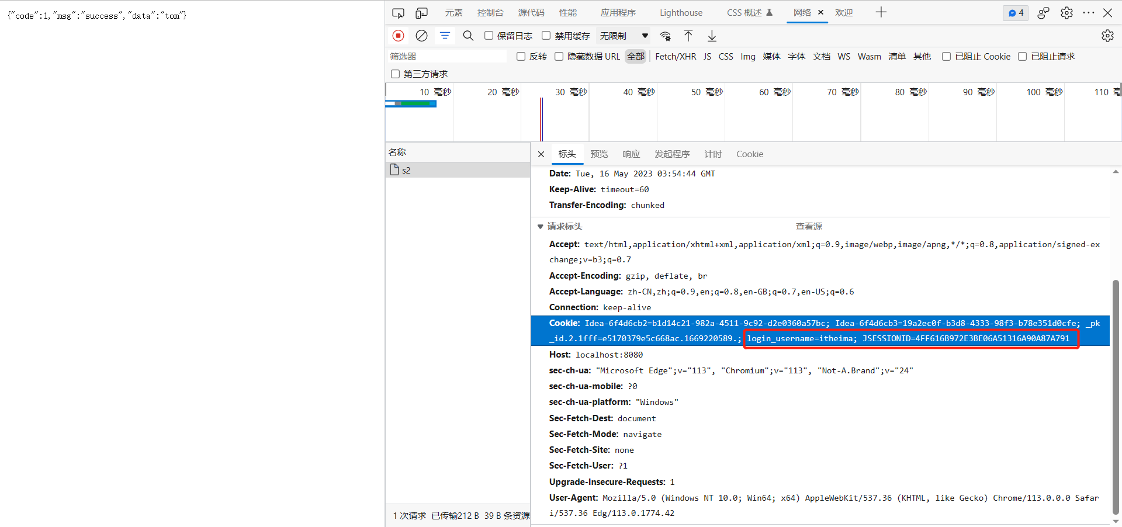Filter requests by Font (字体)
Screen dimensions: 1122x527
797,57
